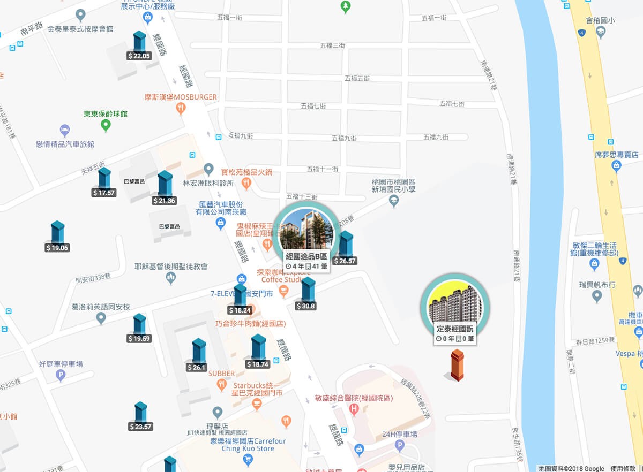Open the 林宏洲眼科診所 location pin
The image size is (643, 472).
[x=210, y=170]
